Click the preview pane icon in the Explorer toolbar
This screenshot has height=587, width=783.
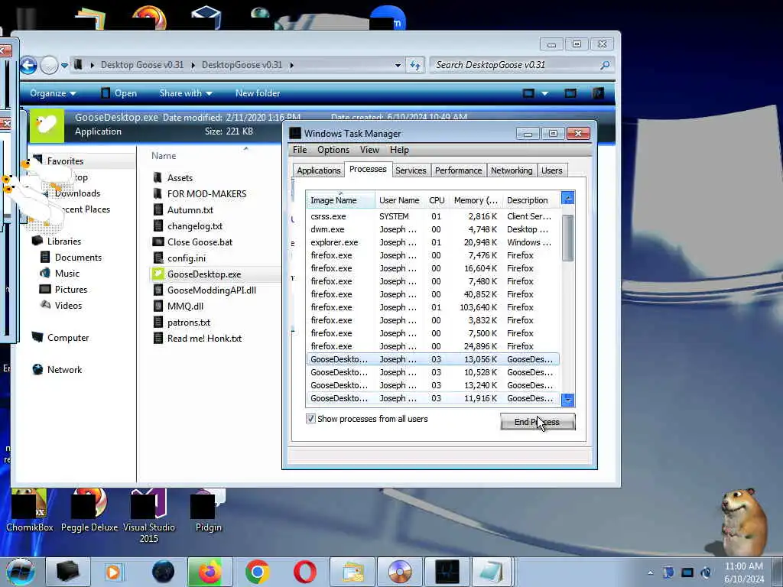pos(570,93)
